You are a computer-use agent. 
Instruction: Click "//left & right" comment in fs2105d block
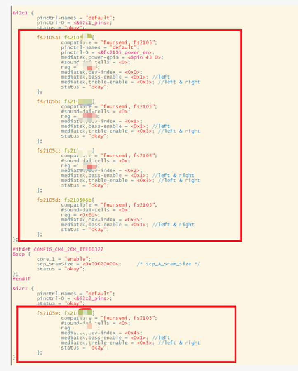[173, 225]
